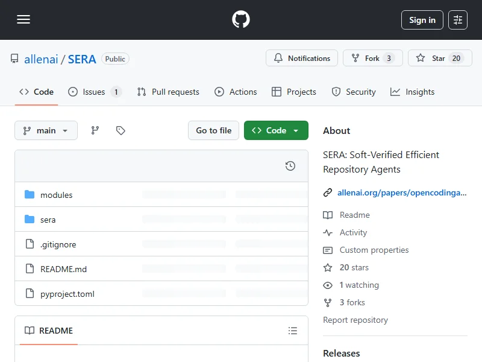The width and height of the screenshot is (482, 362).
Task: Click the Go to file search field
Action: tap(213, 130)
